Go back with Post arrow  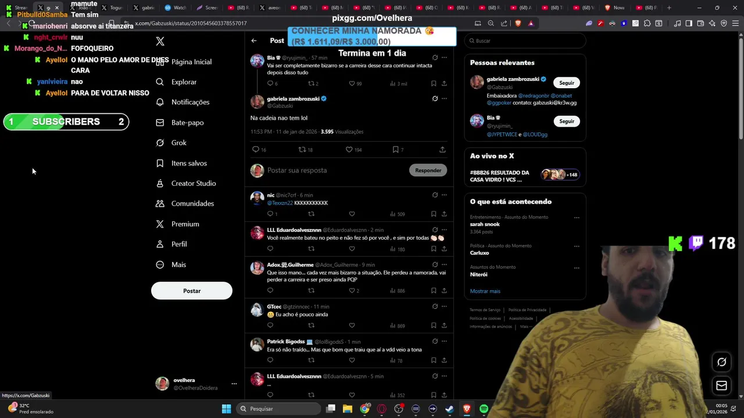(254, 41)
